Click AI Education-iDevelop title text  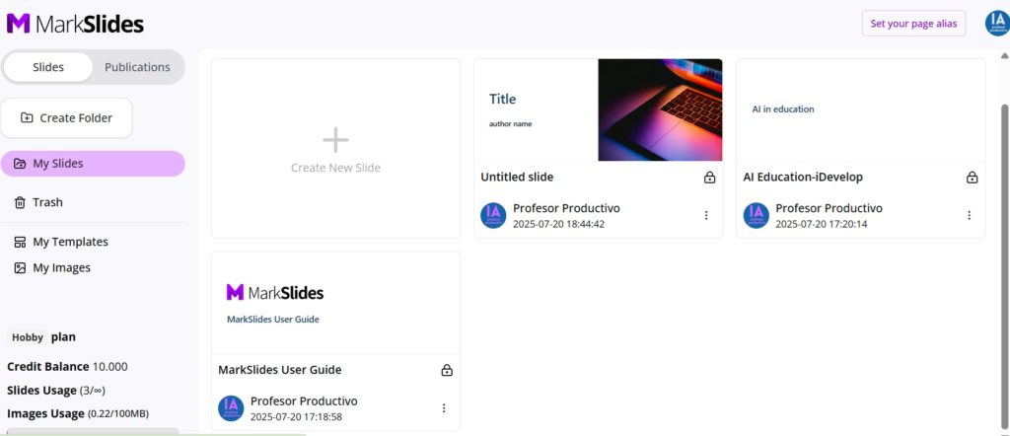[803, 178]
